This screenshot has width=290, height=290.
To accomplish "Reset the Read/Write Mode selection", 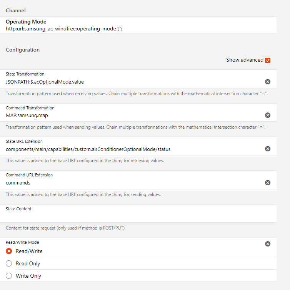I will tap(268, 244).
